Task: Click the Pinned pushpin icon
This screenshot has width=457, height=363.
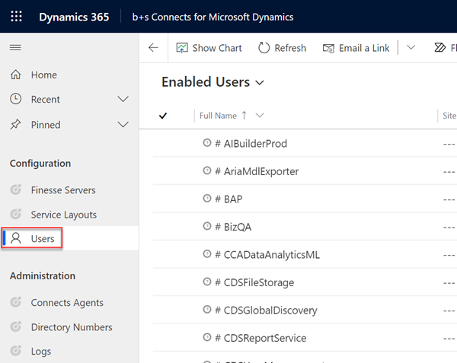Action: 15,125
